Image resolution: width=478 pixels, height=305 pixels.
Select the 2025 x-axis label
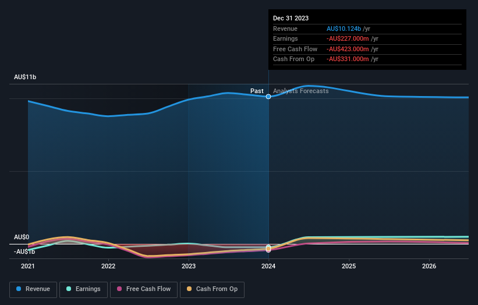(349, 267)
